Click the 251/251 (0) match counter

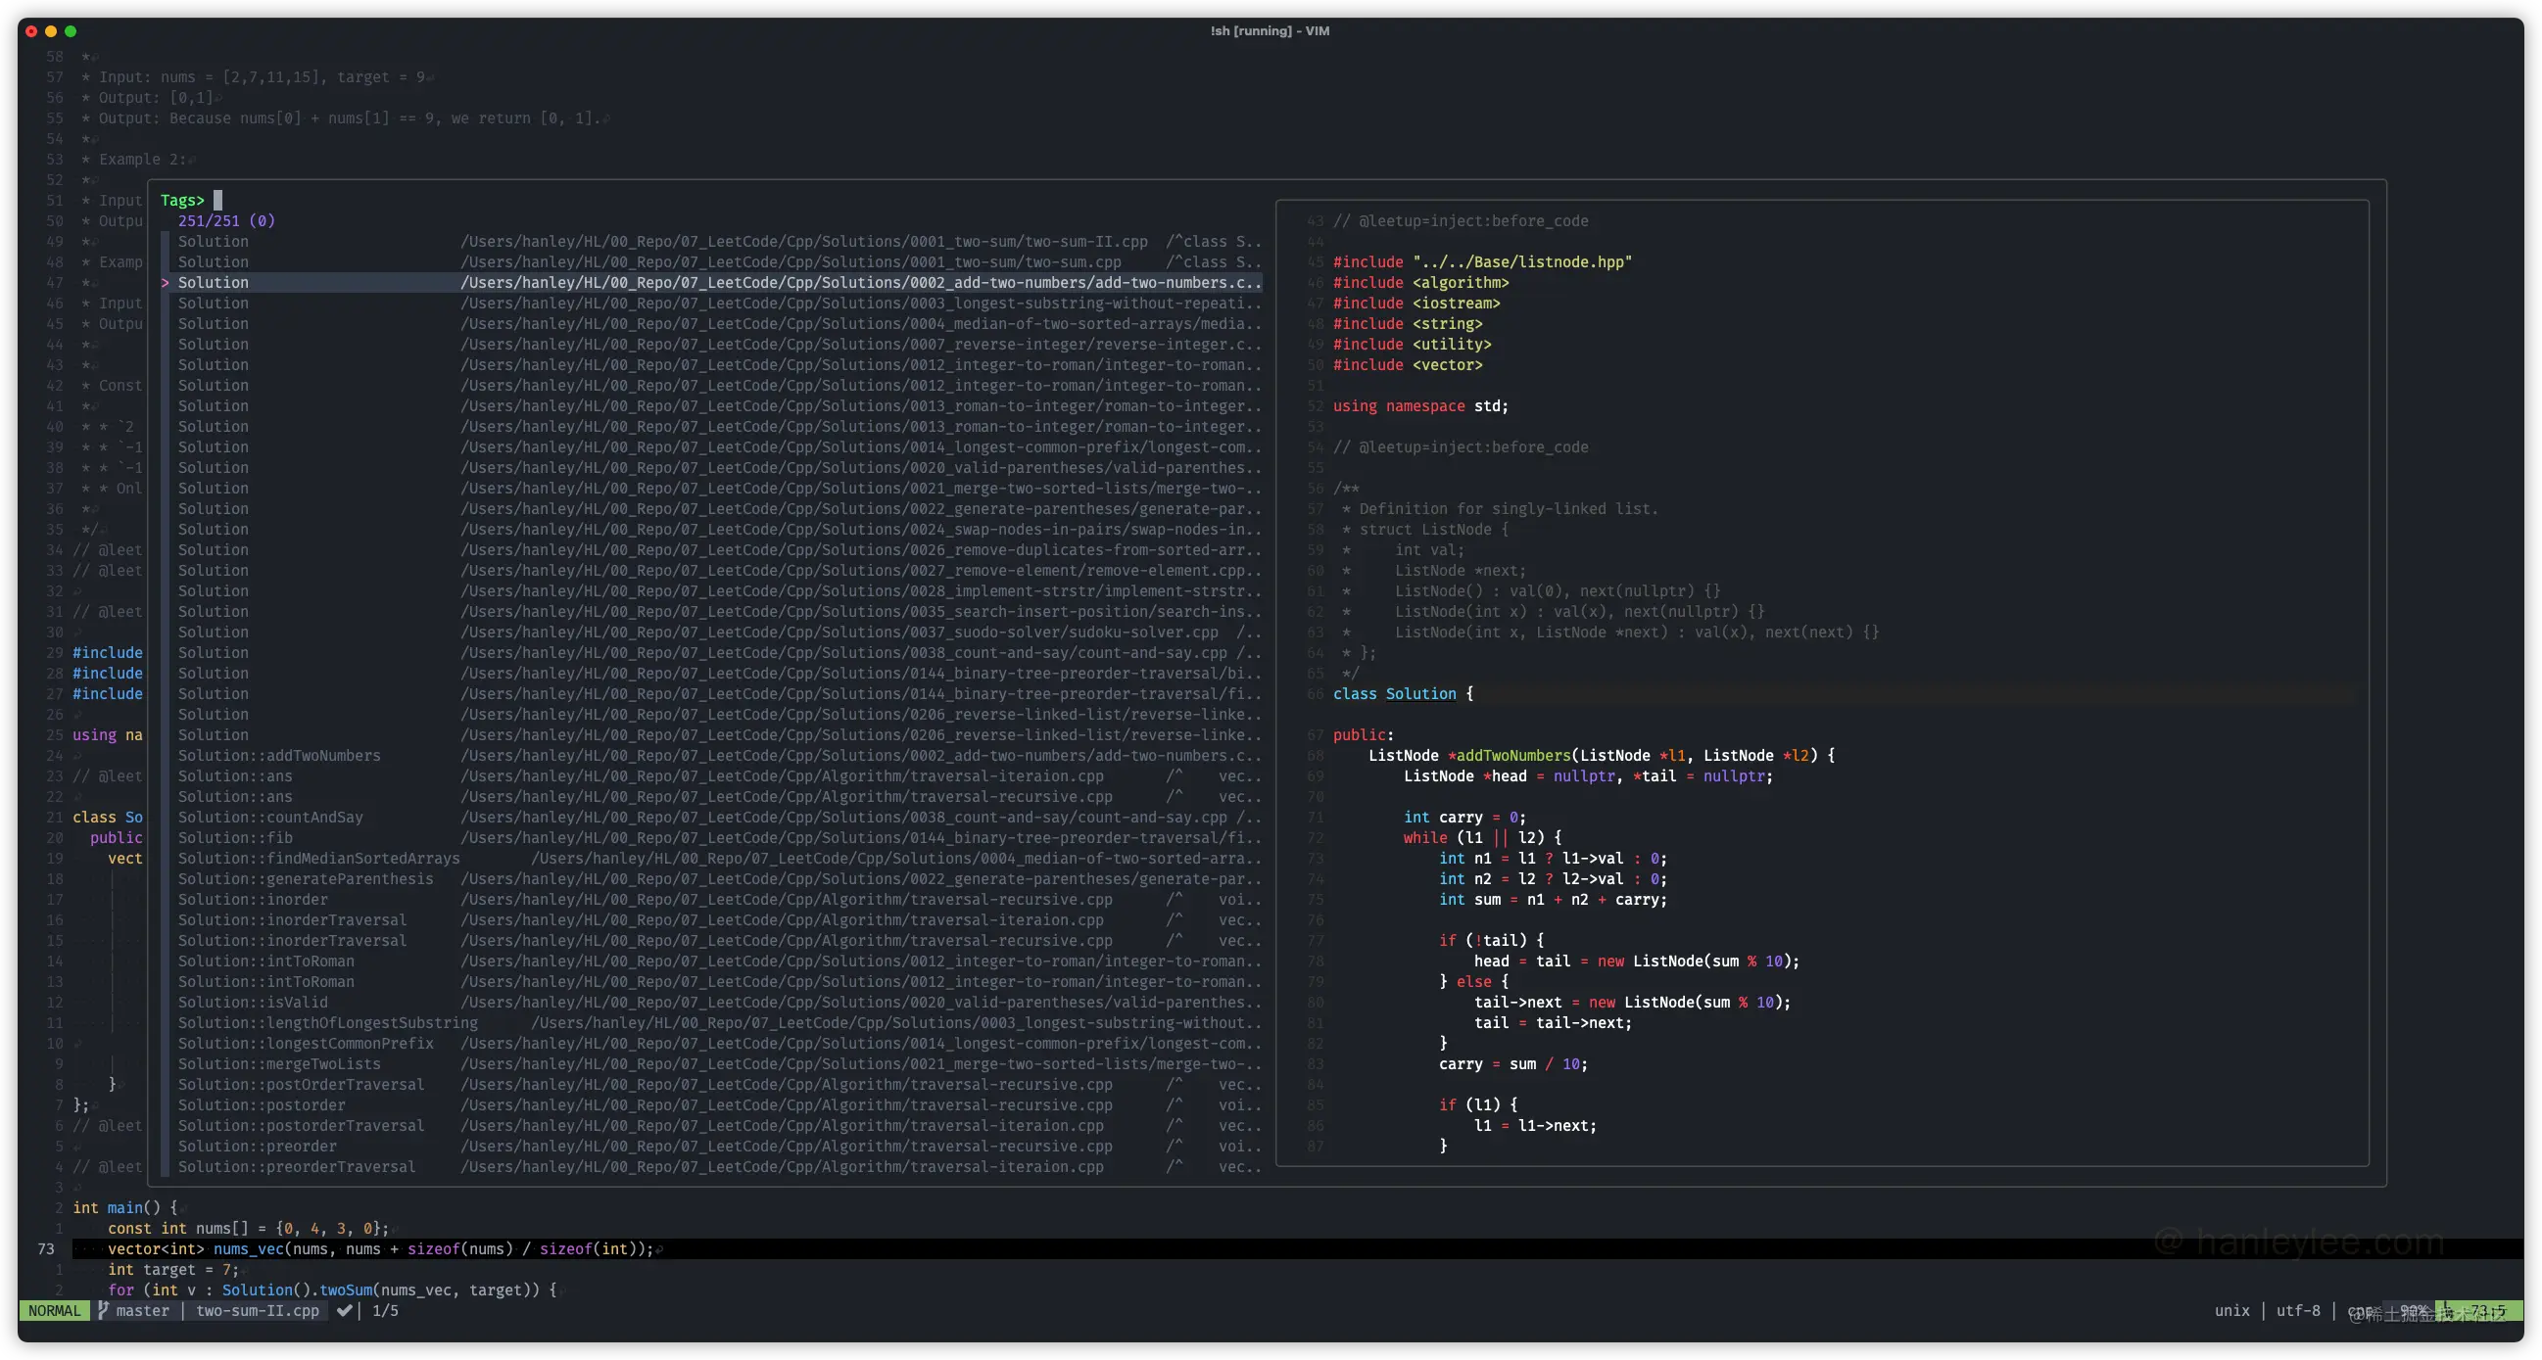tap(226, 221)
